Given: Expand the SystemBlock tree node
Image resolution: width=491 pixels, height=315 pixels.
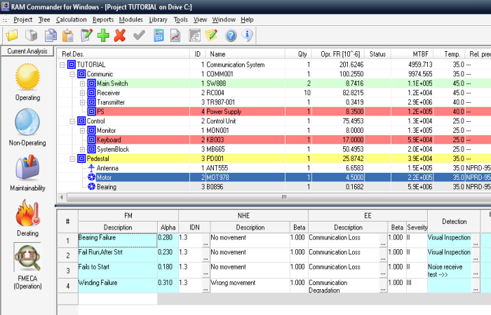Looking at the screenshot, I should 82,149.
